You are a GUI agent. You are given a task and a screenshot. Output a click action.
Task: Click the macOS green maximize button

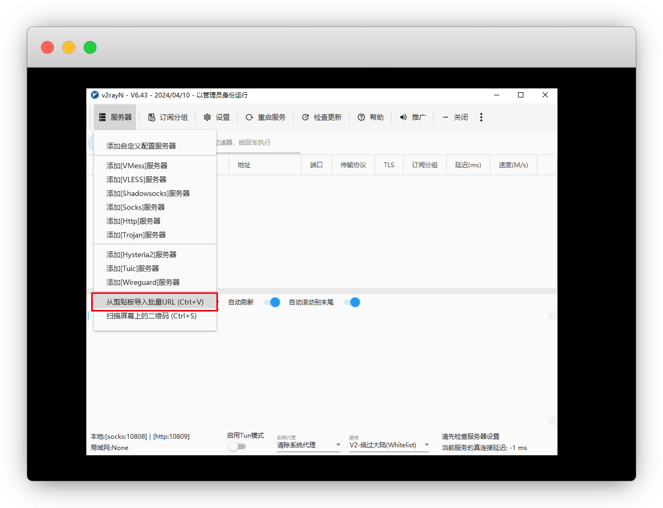tap(90, 47)
